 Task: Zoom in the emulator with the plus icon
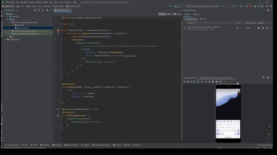(x=269, y=127)
